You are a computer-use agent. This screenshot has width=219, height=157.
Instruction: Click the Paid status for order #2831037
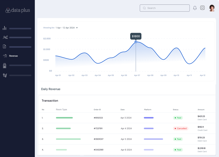(x=178, y=139)
